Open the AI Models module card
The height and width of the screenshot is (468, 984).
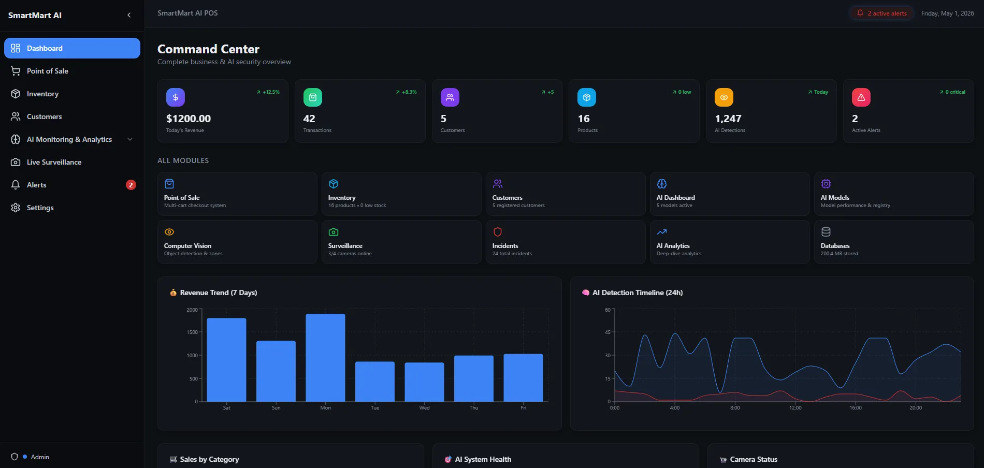[x=894, y=194]
